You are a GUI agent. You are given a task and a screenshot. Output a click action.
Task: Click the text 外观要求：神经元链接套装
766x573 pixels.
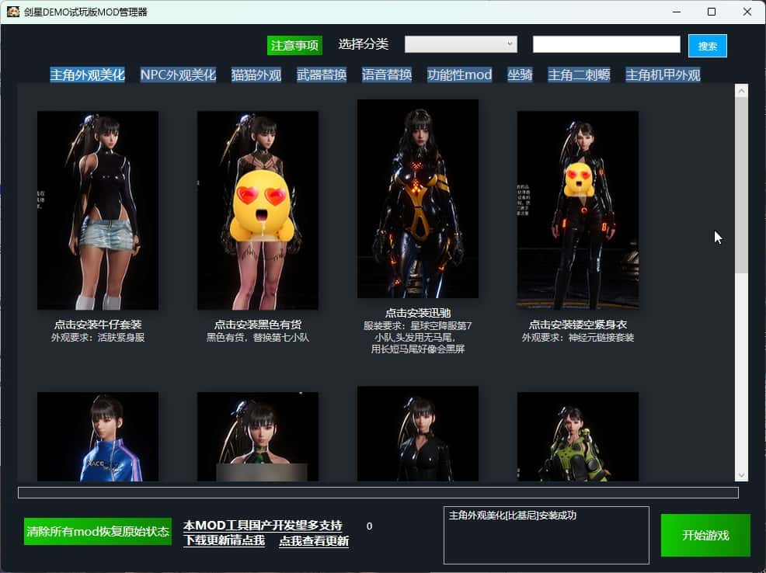pyautogui.click(x=578, y=337)
